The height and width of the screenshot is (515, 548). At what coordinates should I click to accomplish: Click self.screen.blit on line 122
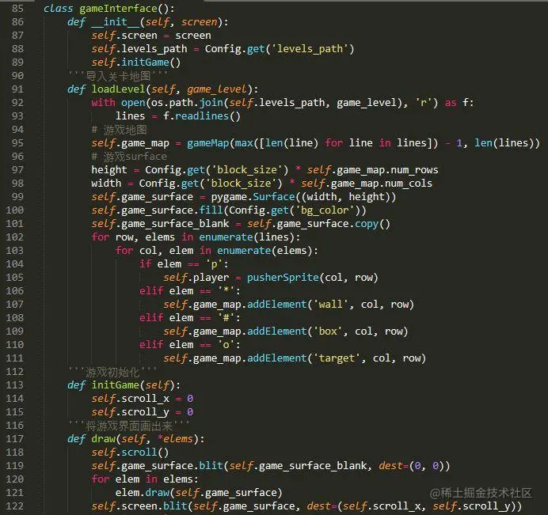(140, 506)
